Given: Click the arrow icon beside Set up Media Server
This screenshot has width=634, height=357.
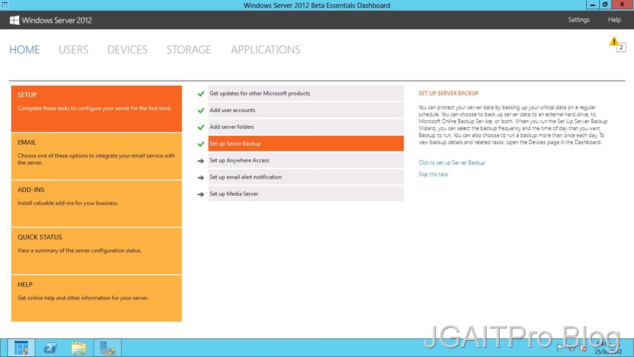Looking at the screenshot, I should 201,194.
